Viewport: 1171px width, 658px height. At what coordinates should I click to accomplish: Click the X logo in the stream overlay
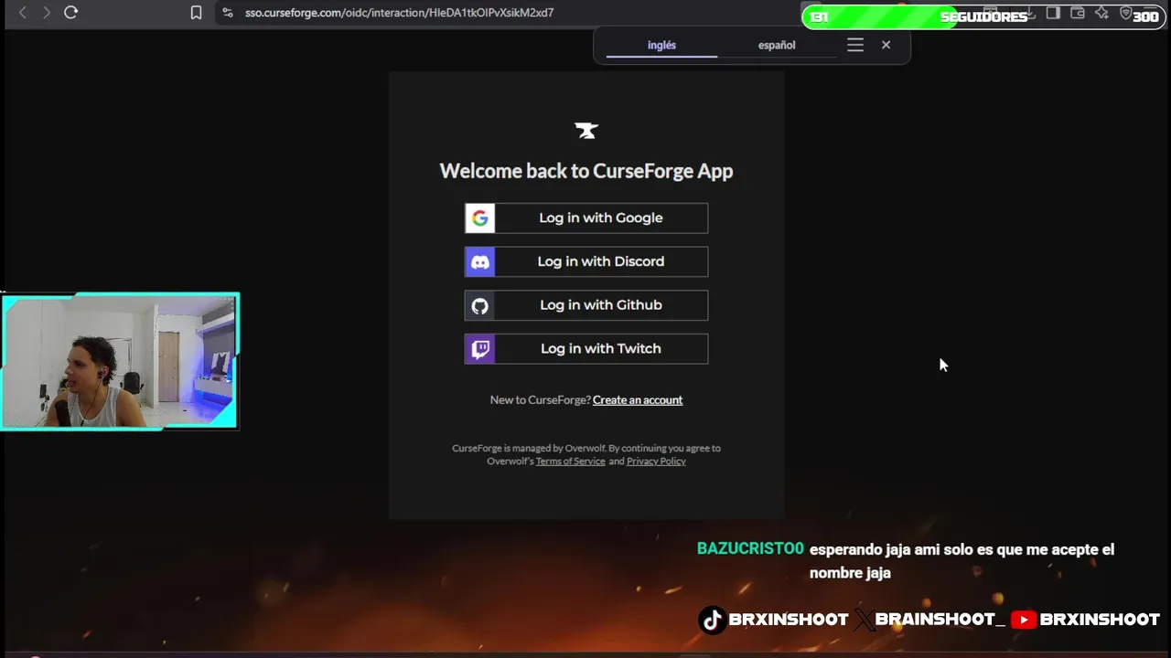coord(864,620)
